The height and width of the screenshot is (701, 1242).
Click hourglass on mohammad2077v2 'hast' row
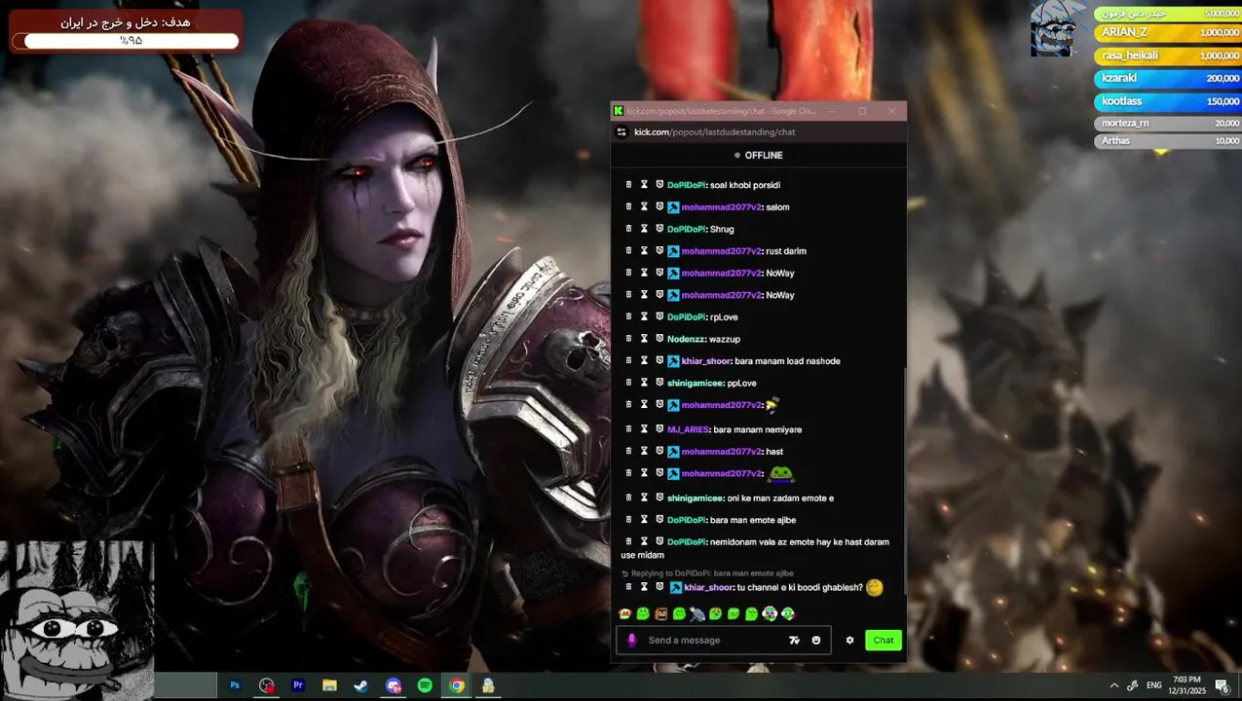click(644, 452)
